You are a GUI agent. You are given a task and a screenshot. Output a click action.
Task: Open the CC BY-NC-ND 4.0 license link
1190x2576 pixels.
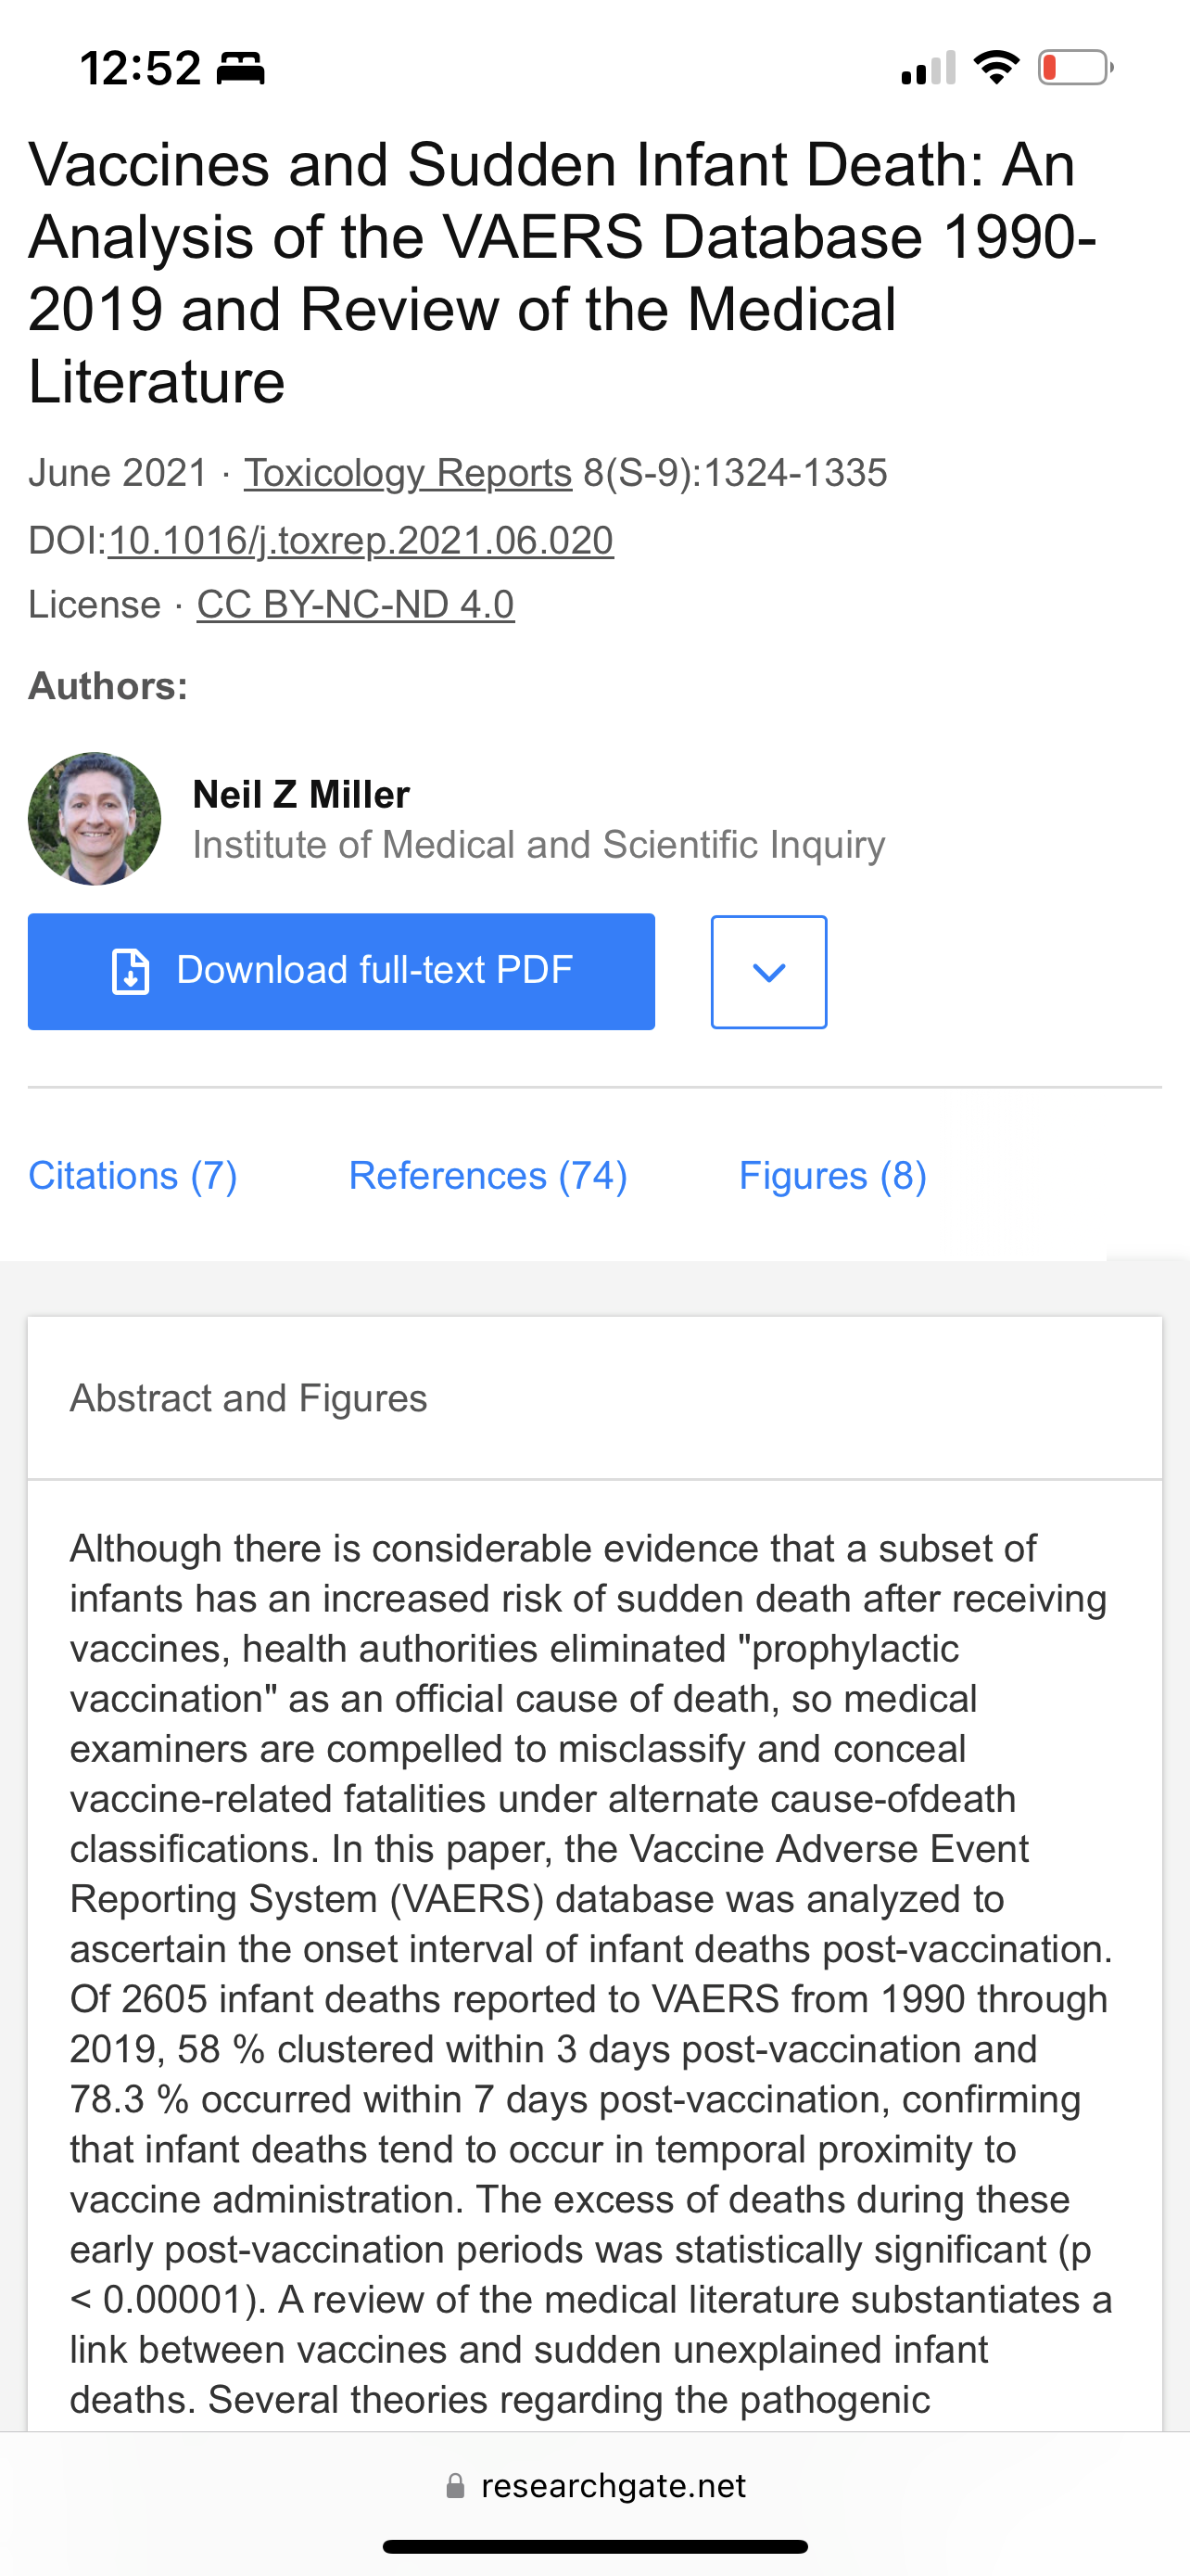[356, 604]
